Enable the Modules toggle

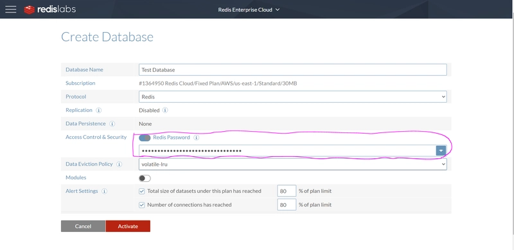pos(145,178)
